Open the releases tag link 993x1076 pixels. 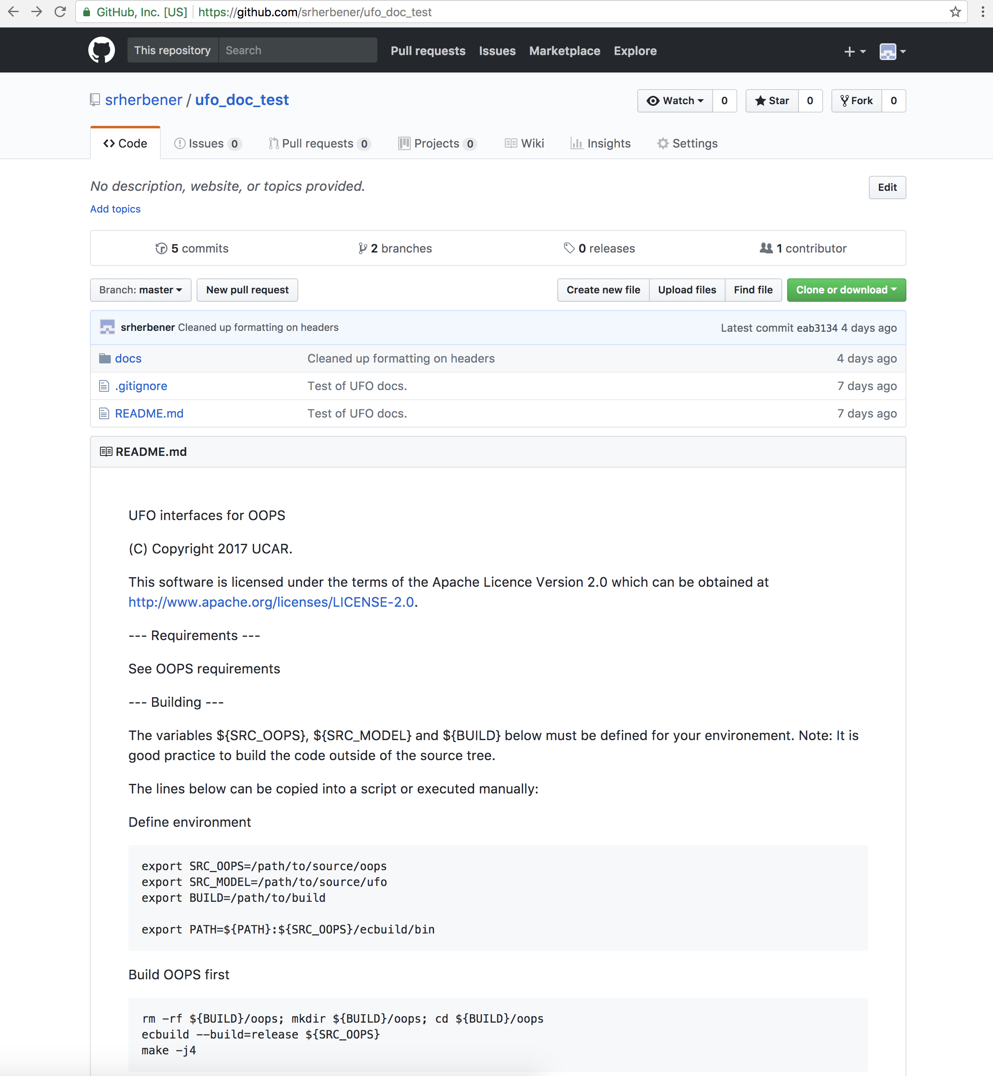(x=599, y=248)
